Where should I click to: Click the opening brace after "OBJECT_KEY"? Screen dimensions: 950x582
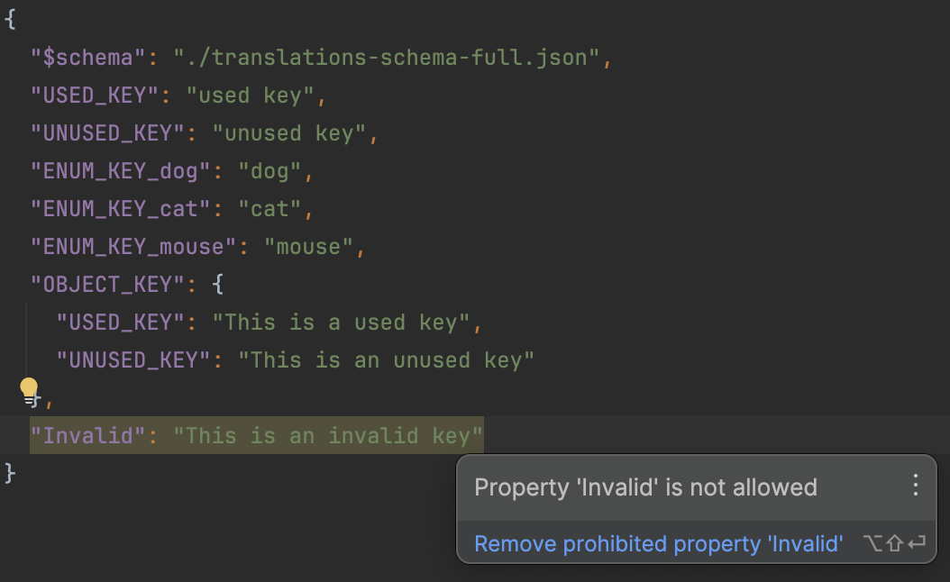tap(217, 284)
